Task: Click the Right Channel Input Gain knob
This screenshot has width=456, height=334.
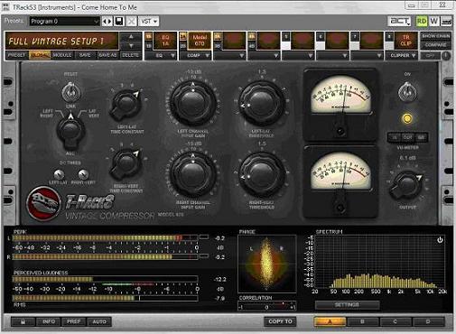Action: click(x=193, y=174)
